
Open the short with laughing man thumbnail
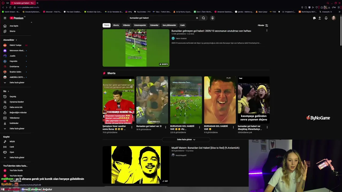click(220, 100)
